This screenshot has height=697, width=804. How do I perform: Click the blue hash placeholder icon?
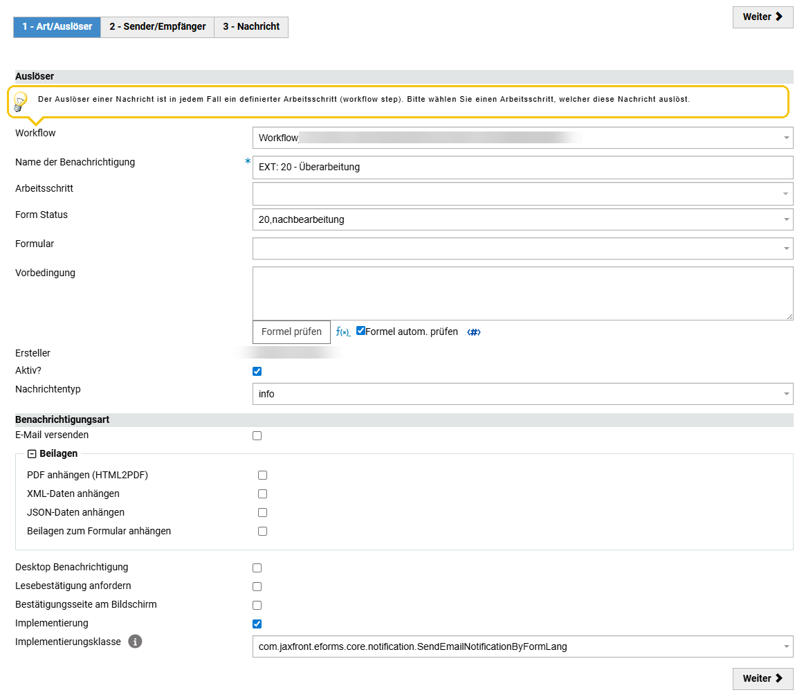click(x=473, y=332)
